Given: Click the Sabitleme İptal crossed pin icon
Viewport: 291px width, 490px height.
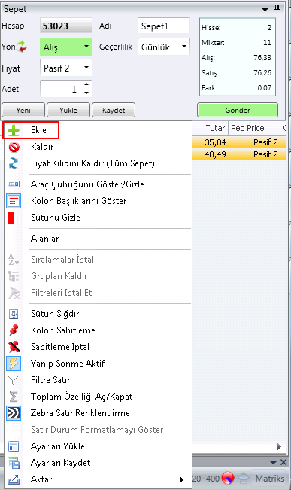Looking at the screenshot, I should tap(14, 347).
